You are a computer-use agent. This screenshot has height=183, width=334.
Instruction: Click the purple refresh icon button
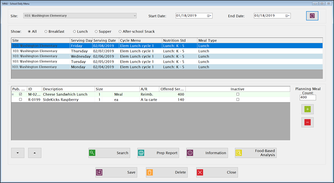(312, 16)
